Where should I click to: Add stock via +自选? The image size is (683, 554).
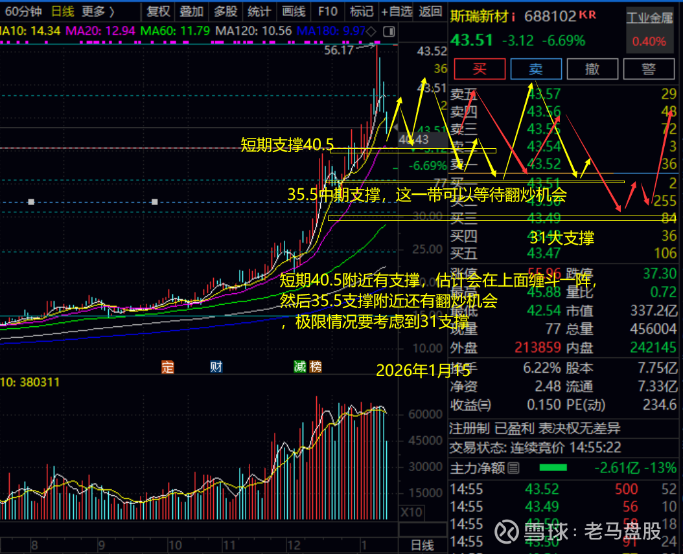(x=397, y=11)
